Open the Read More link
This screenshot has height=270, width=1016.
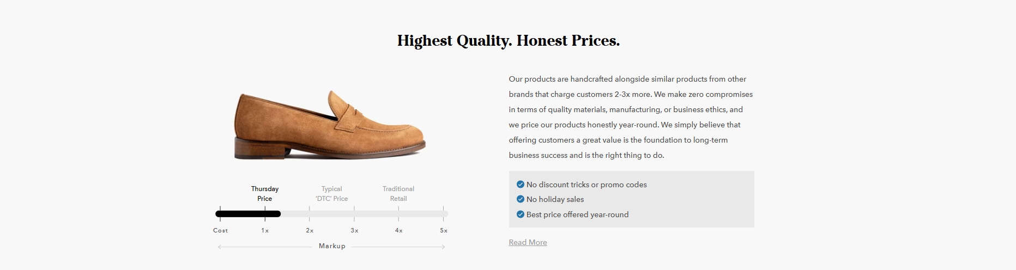click(x=528, y=242)
